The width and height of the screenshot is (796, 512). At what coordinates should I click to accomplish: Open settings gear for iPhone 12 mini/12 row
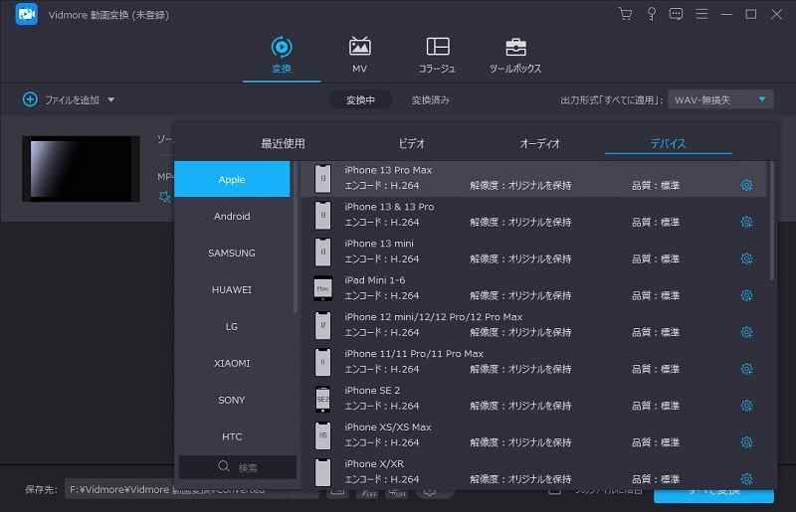(746, 332)
